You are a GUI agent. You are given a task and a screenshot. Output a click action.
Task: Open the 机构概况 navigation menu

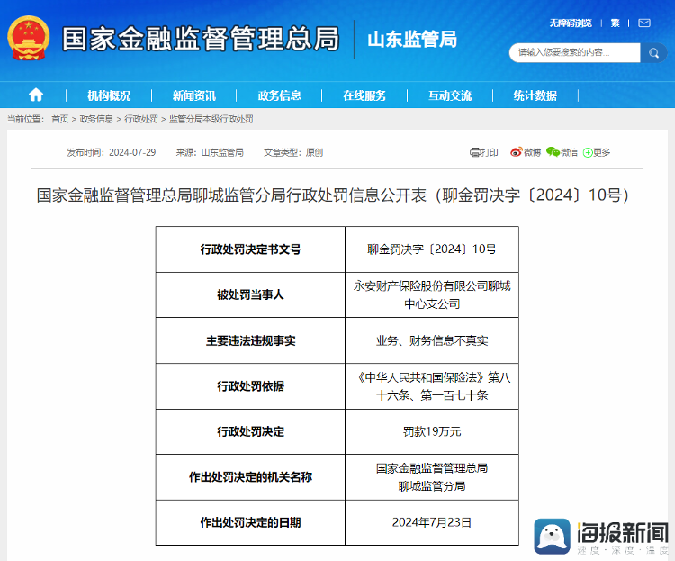(x=109, y=95)
